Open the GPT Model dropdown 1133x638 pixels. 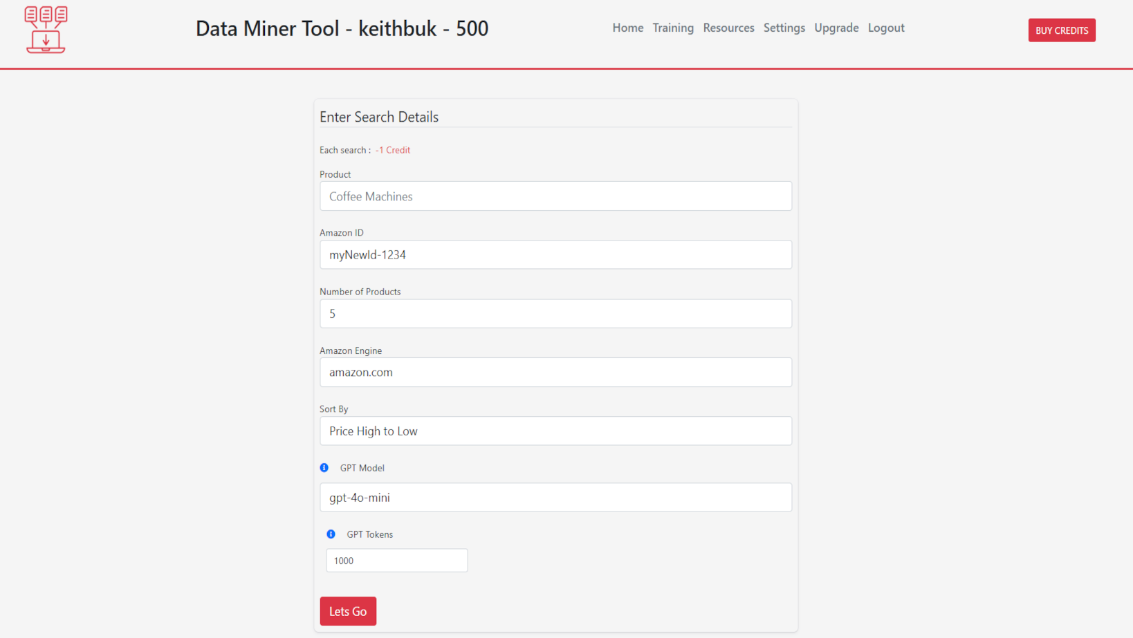pos(555,497)
